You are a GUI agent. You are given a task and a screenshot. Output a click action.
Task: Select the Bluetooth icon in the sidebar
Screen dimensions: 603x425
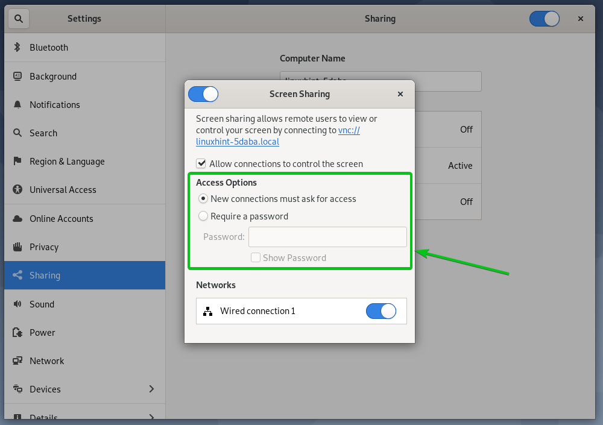pos(17,47)
